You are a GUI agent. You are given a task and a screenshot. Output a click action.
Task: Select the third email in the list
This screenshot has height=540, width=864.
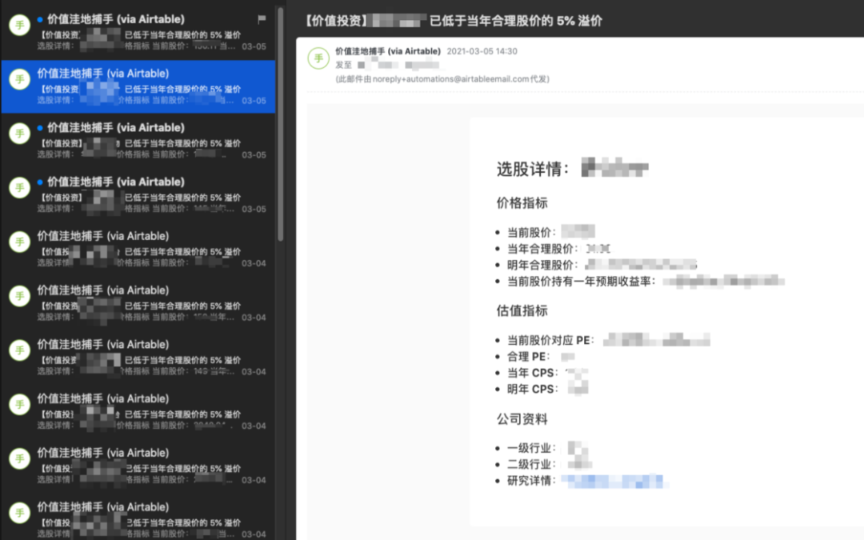(144, 140)
